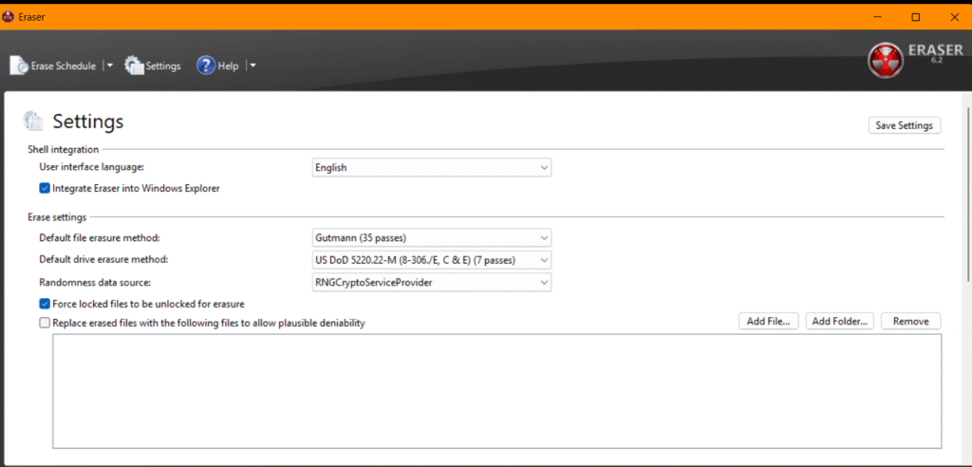Click the blue Help question mark icon

pyautogui.click(x=206, y=65)
